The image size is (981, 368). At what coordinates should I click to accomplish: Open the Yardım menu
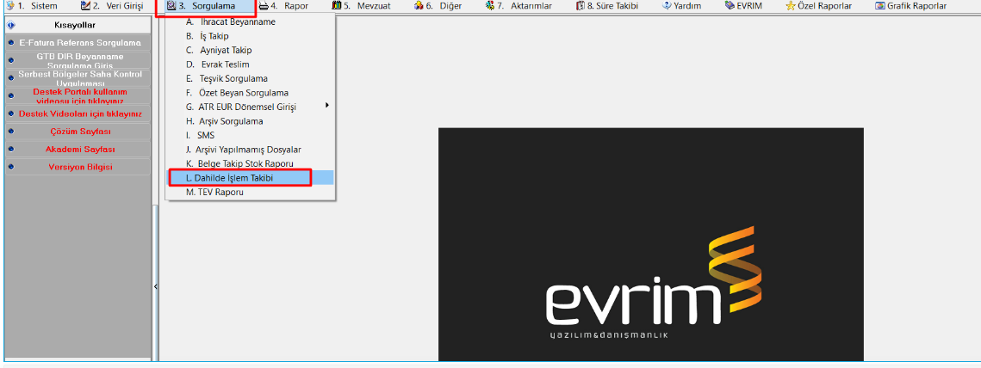(x=681, y=6)
